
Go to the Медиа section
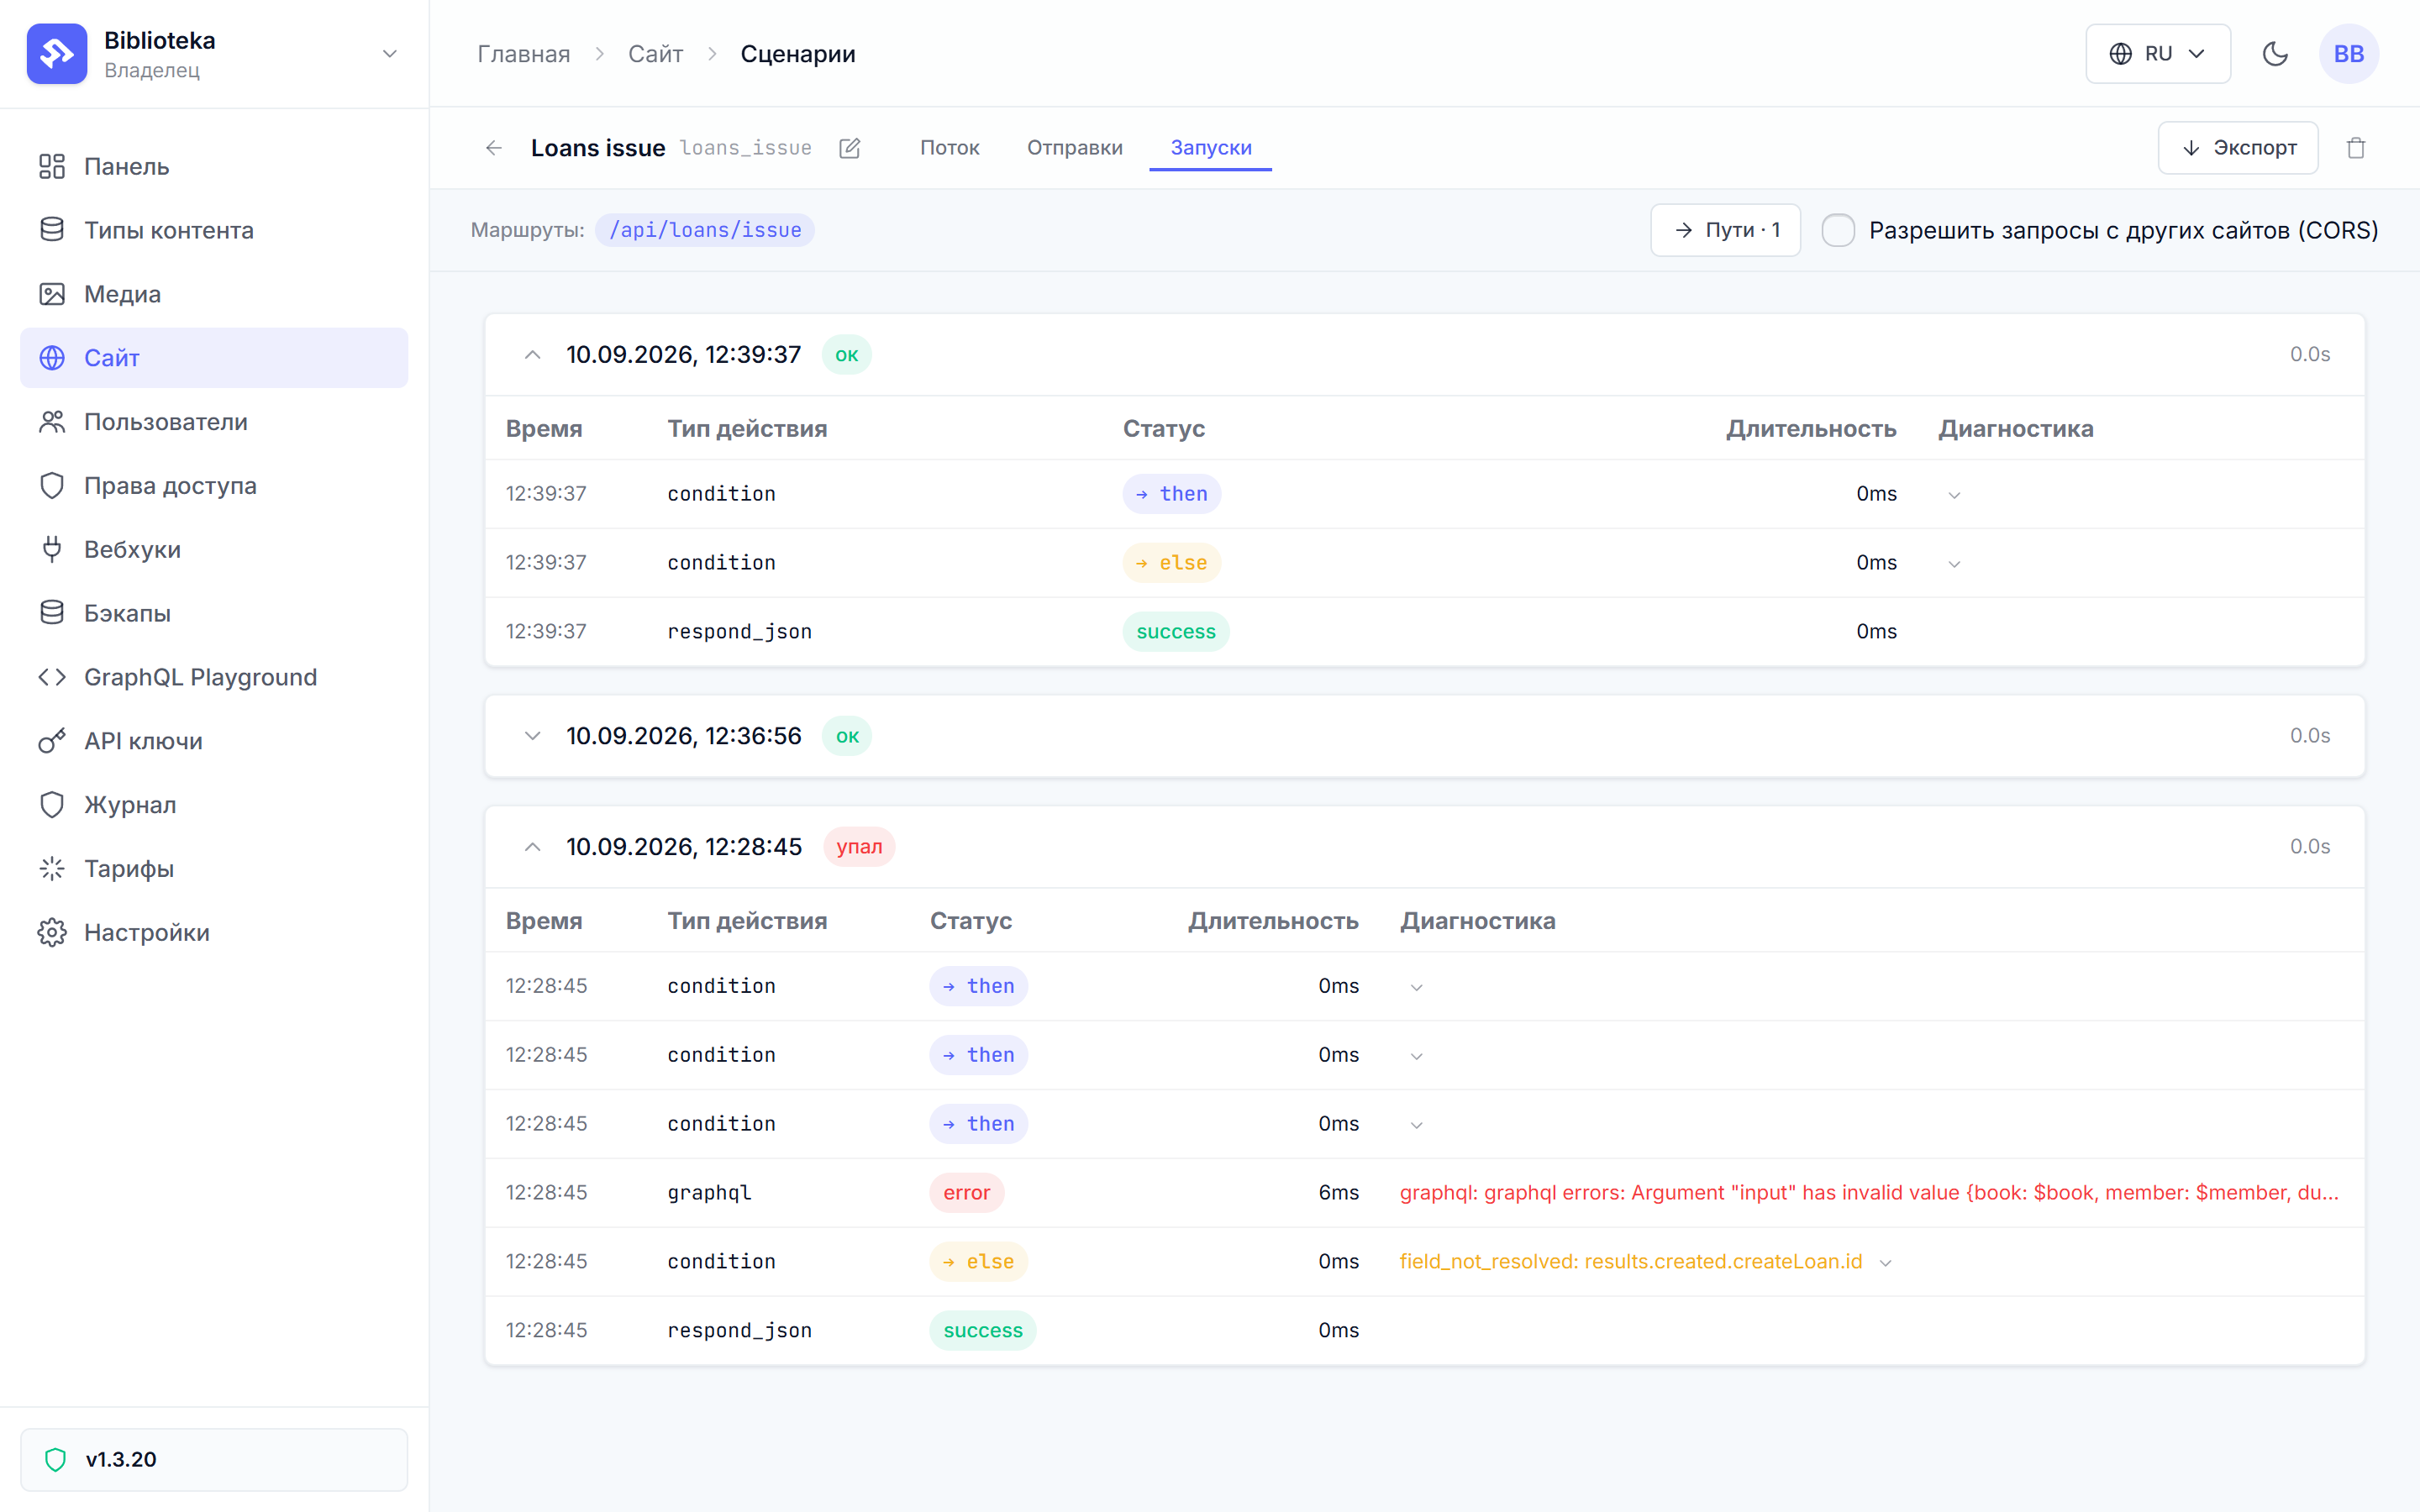[x=214, y=294]
